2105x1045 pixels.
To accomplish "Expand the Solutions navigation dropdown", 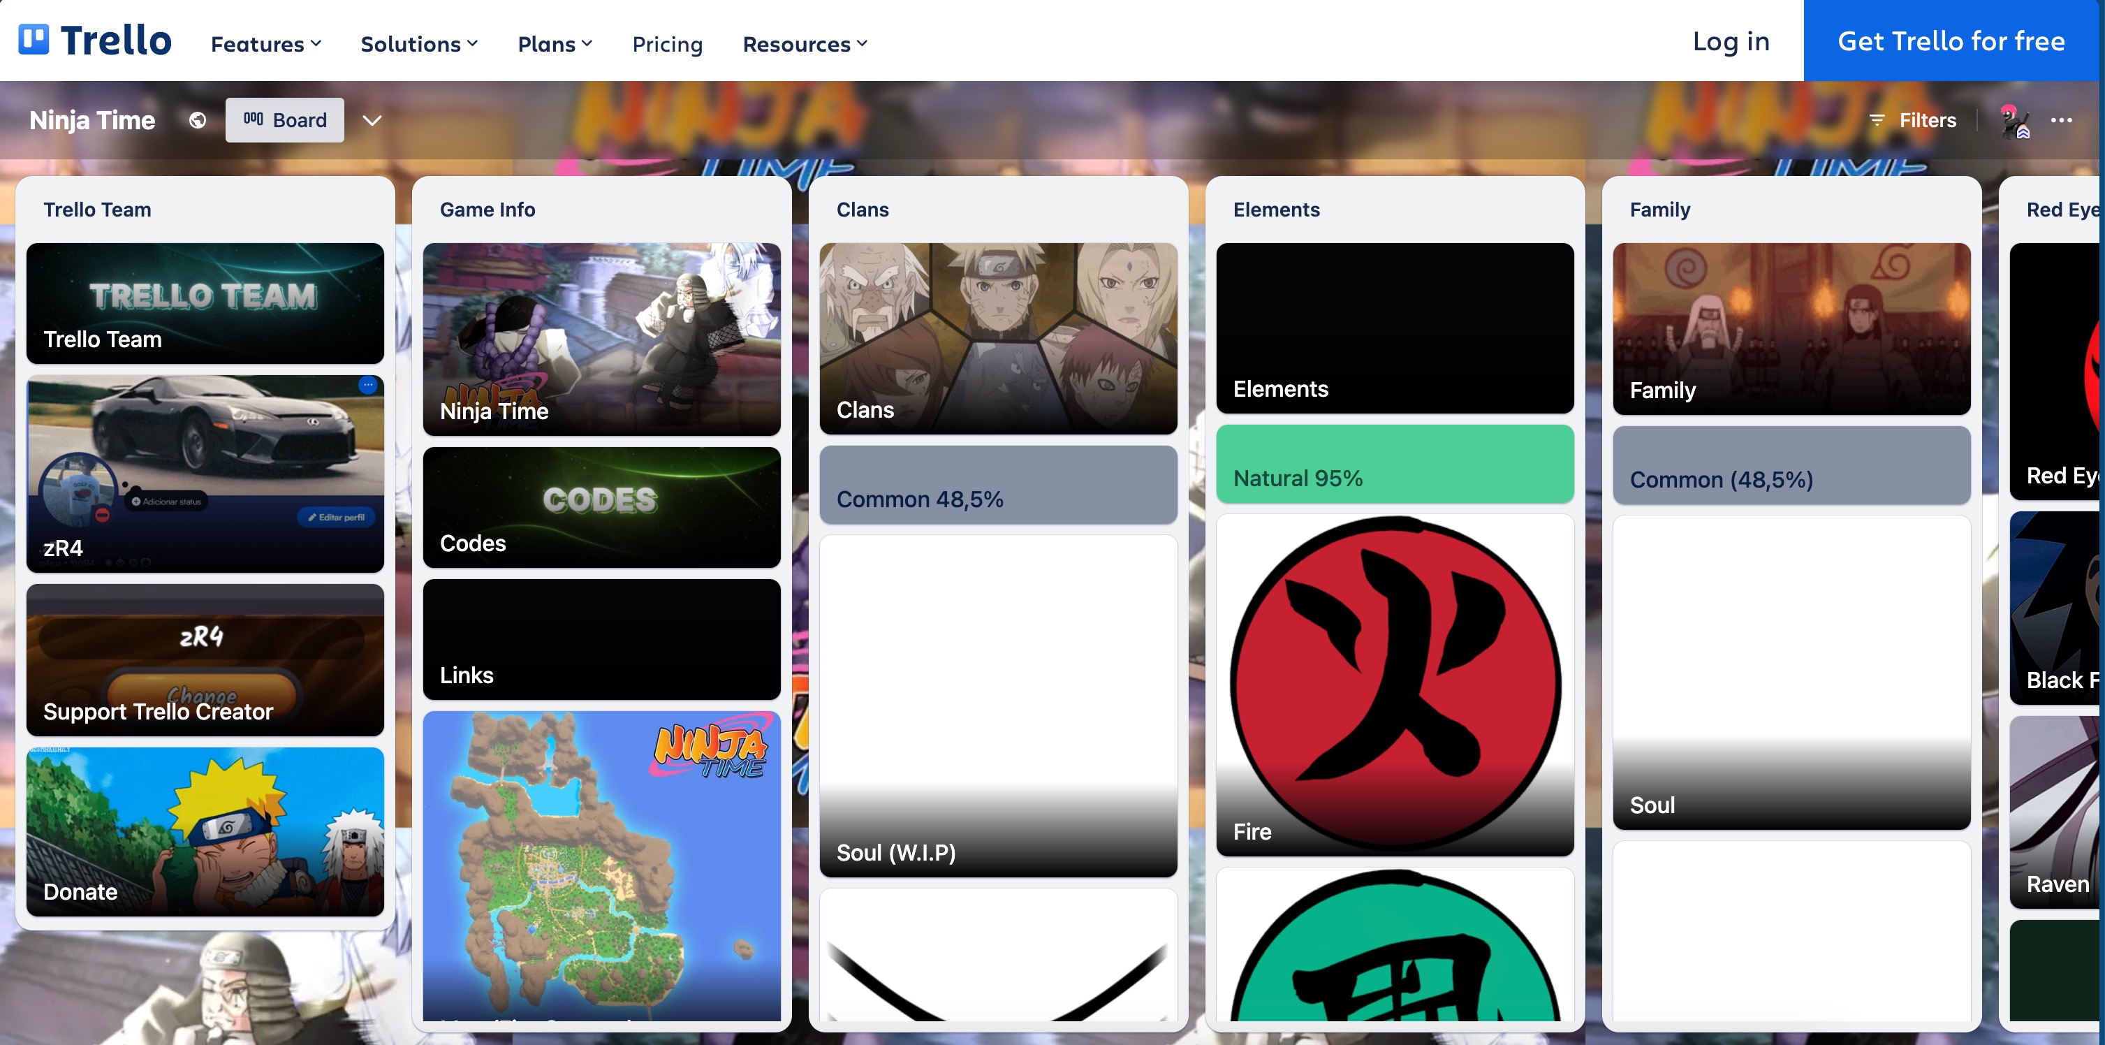I will click(x=419, y=43).
